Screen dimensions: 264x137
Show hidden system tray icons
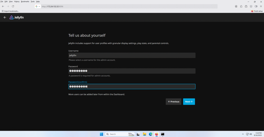243,134
